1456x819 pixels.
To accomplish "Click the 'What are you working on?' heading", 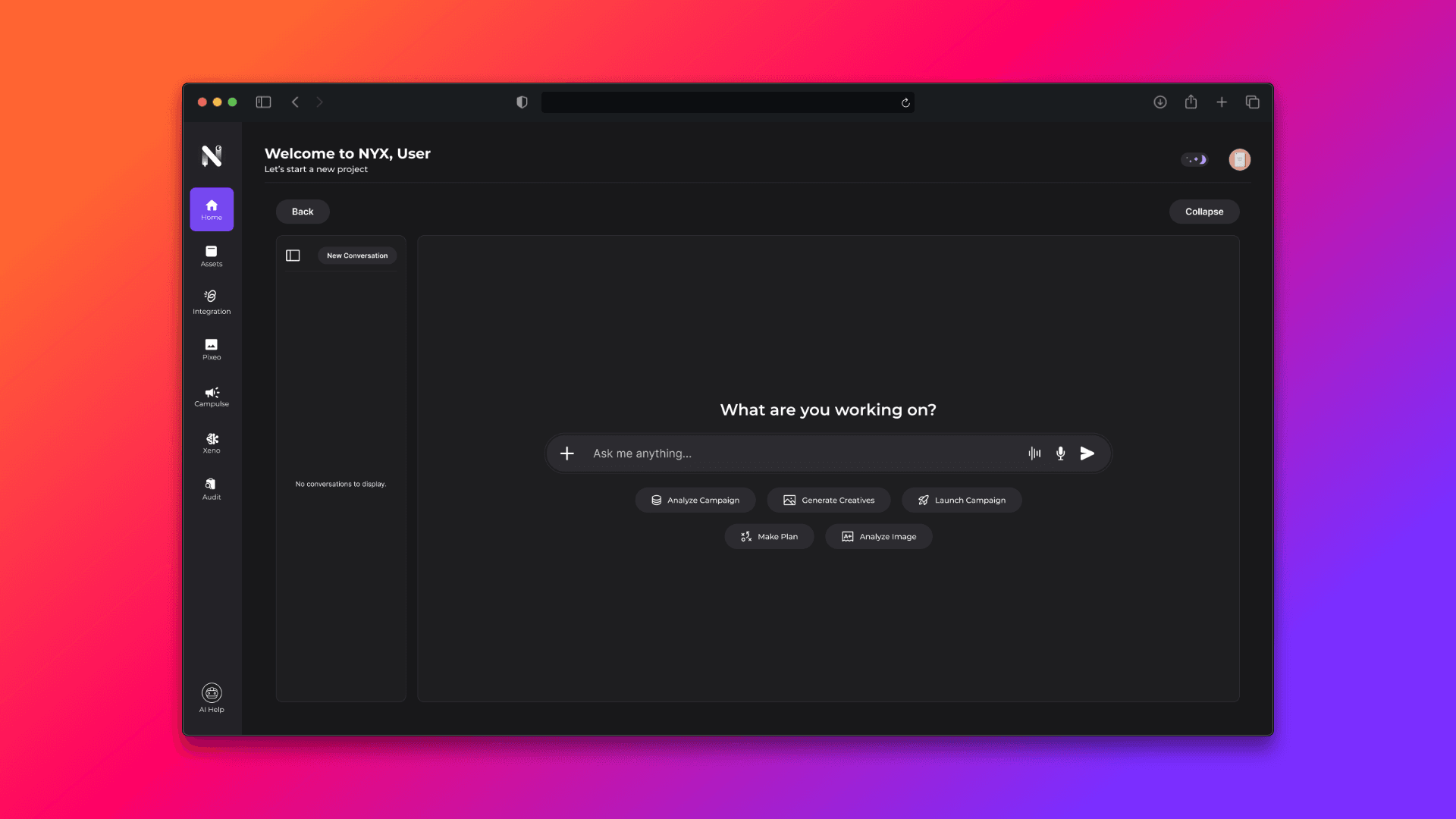I will click(828, 409).
